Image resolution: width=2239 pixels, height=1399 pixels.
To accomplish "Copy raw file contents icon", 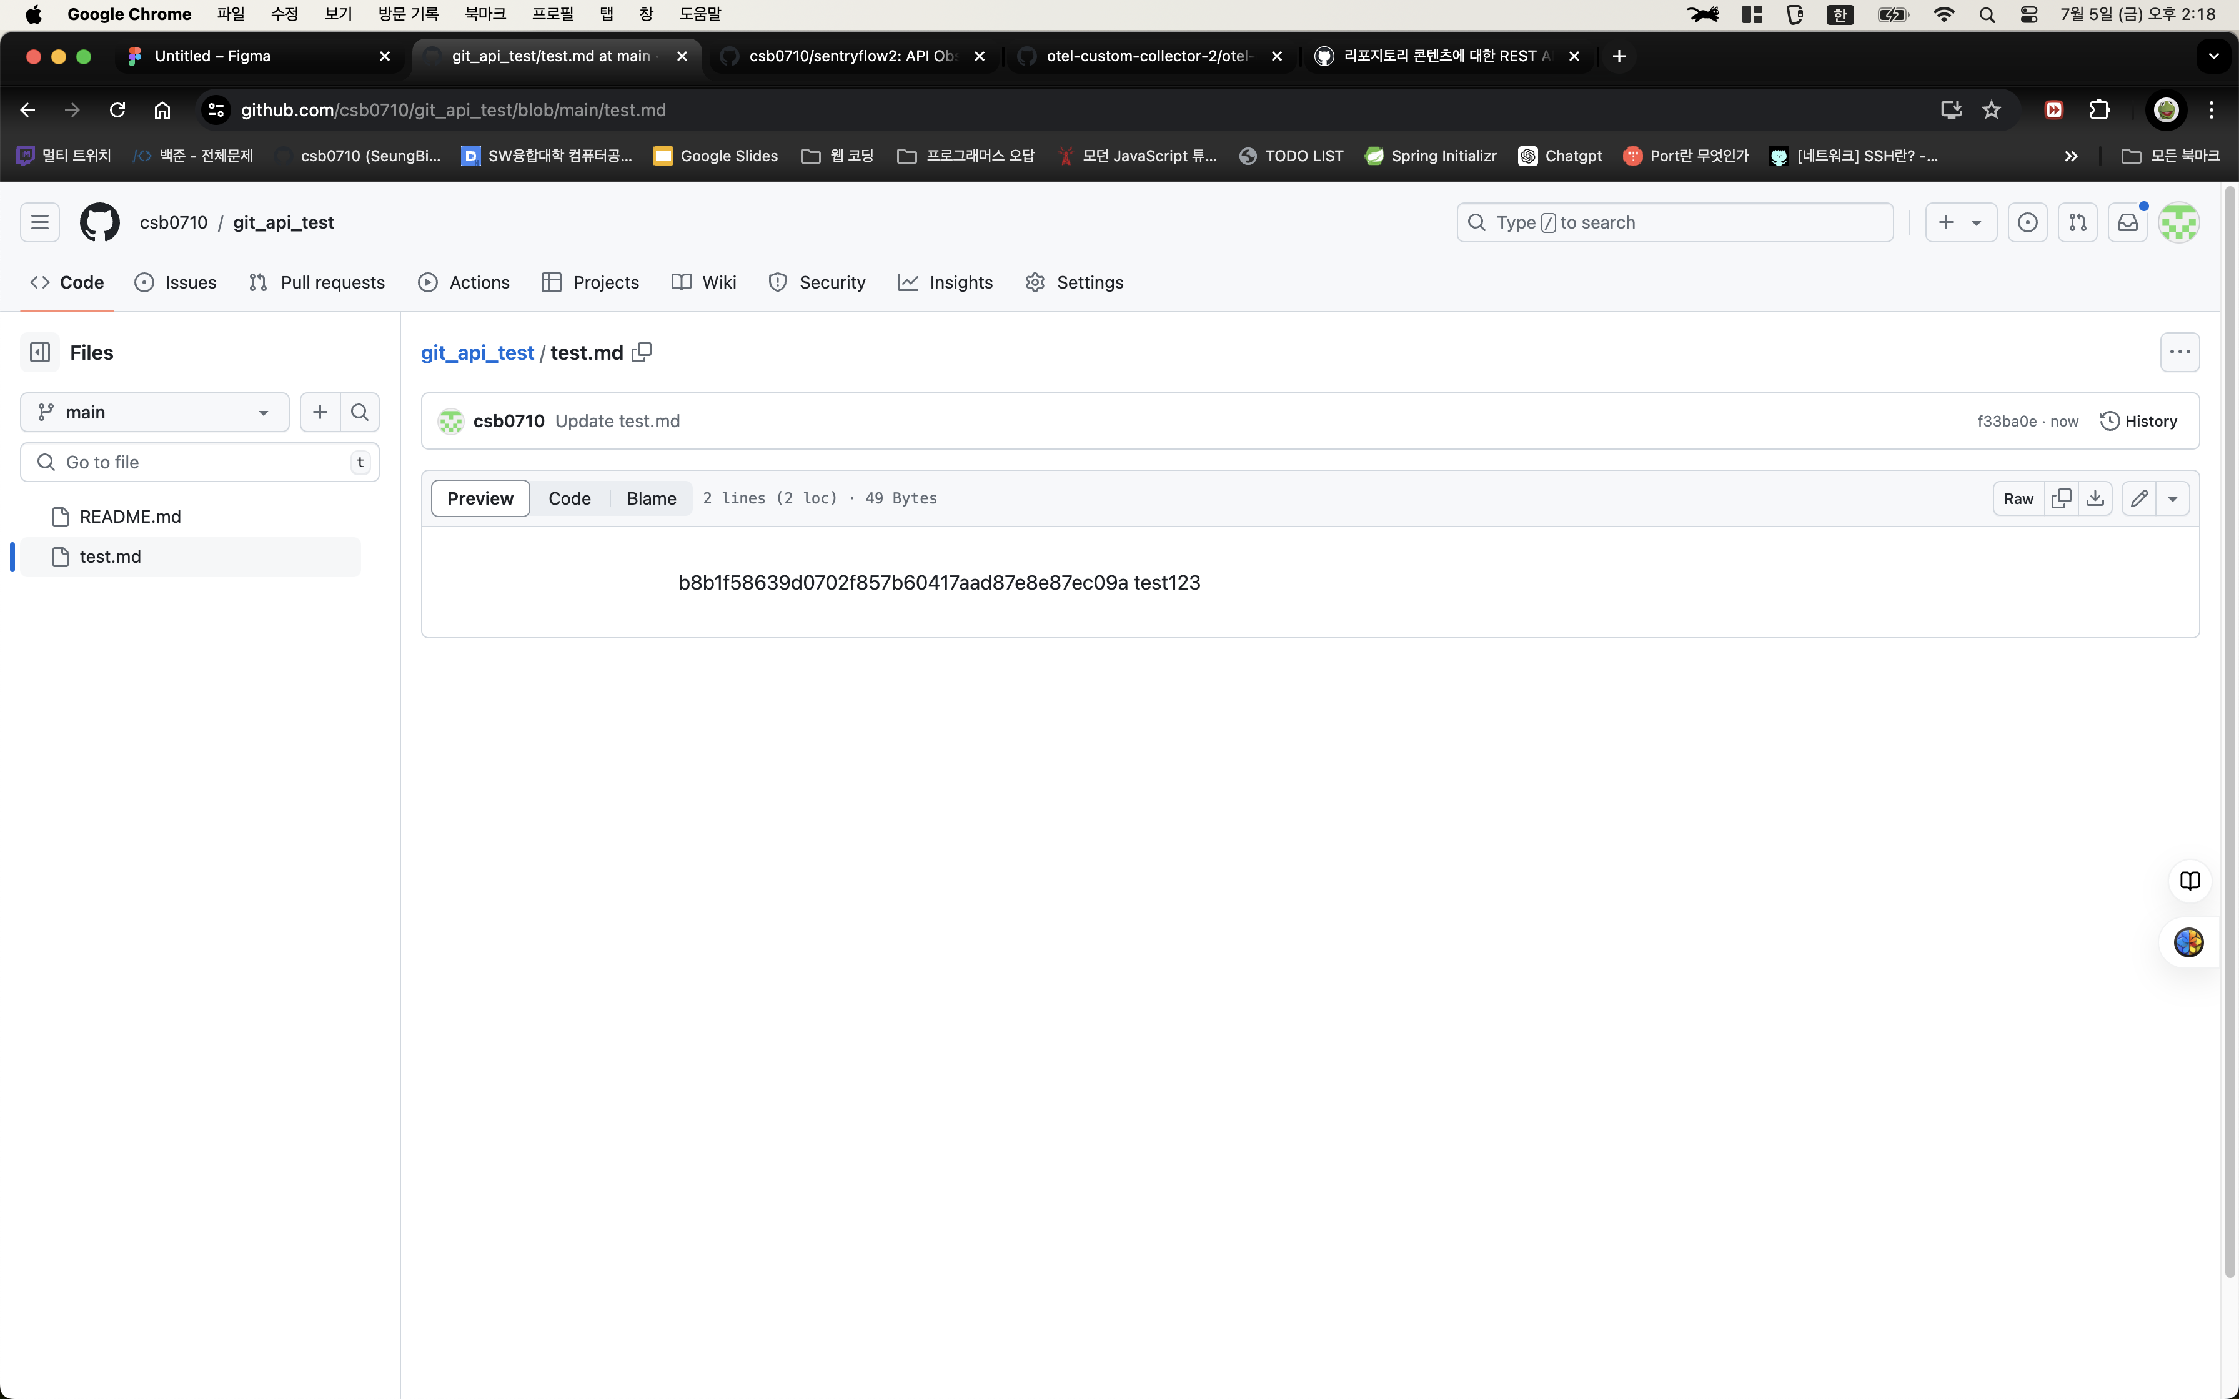I will tap(2062, 499).
